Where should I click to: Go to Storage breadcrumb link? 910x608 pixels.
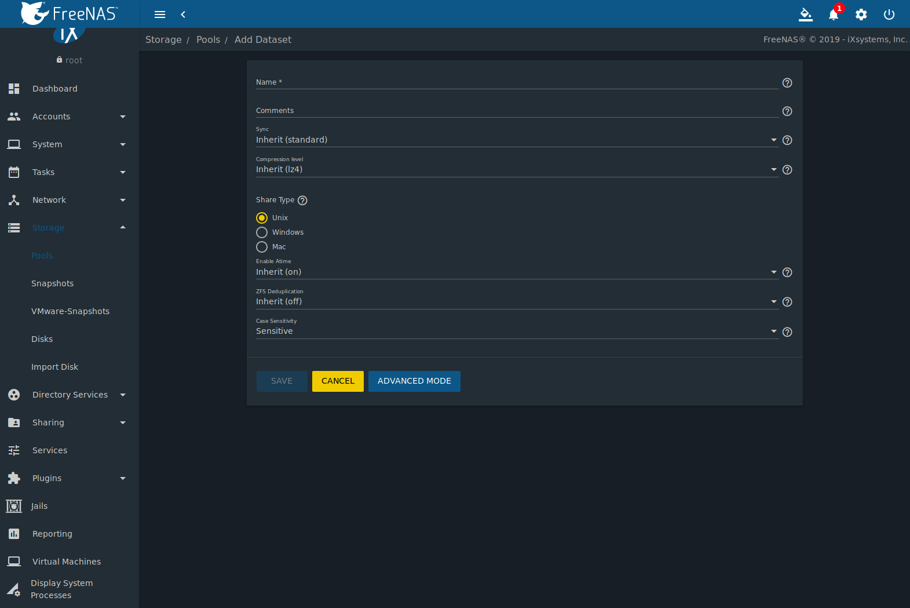coord(163,39)
